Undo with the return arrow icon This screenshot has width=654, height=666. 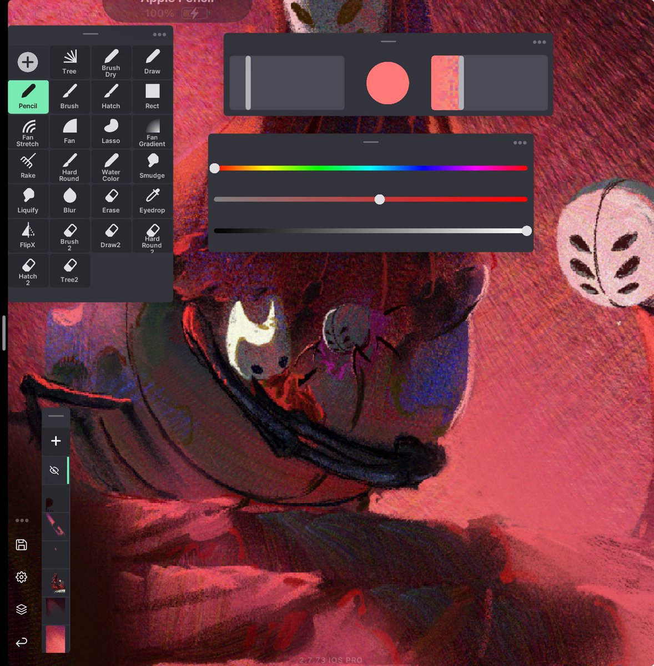[x=22, y=642]
